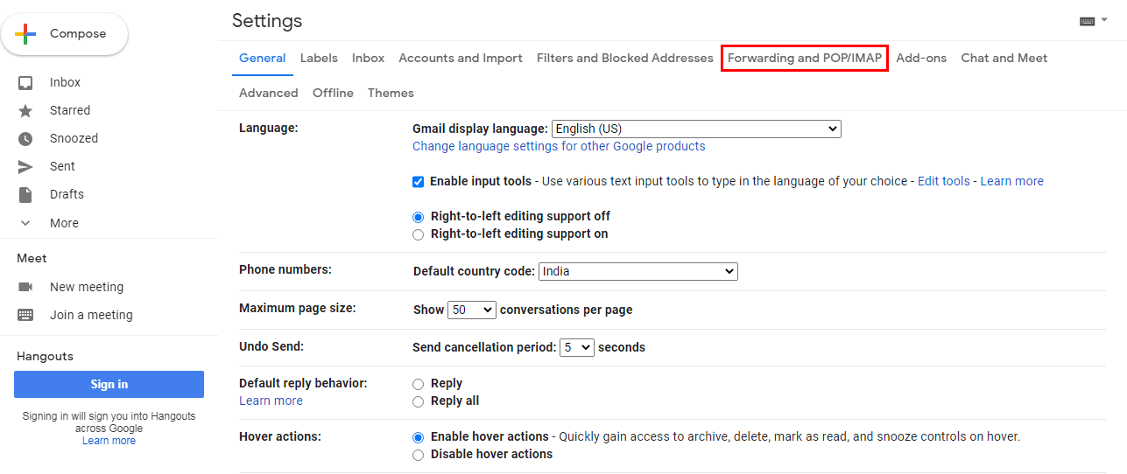Open the Inbox folder icon
This screenshot has height=474, width=1127.
click(25, 83)
